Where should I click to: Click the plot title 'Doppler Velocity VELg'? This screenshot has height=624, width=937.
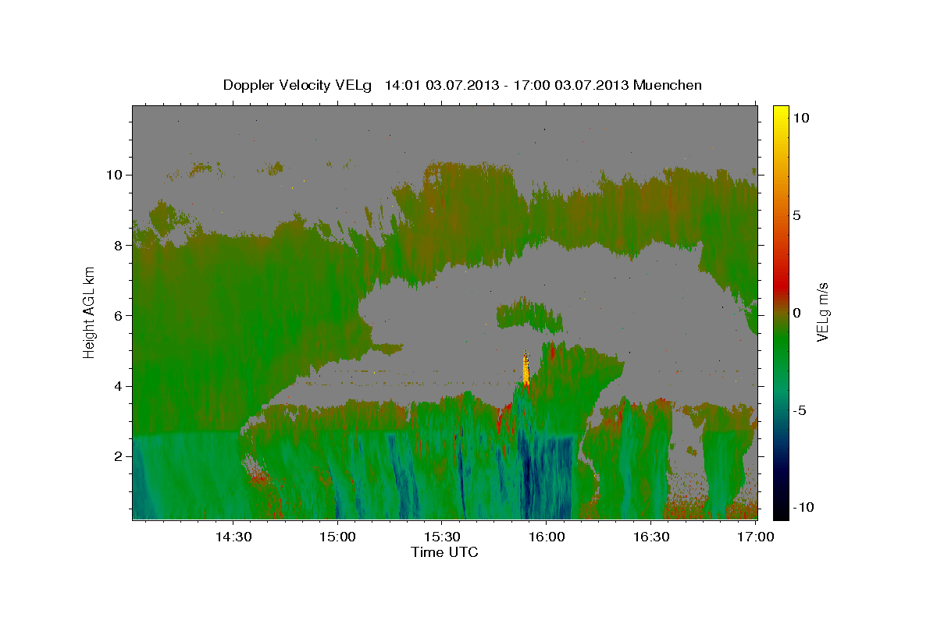[297, 85]
